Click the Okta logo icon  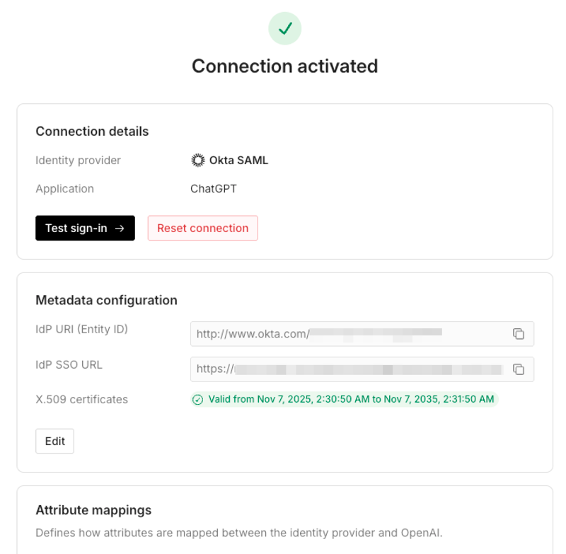(198, 161)
